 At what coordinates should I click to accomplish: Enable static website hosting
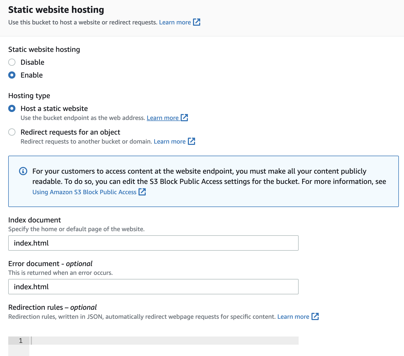12,75
